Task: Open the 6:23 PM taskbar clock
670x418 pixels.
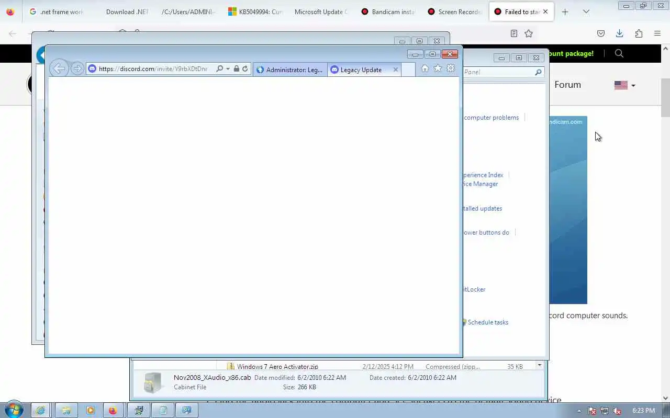Action: (x=643, y=411)
